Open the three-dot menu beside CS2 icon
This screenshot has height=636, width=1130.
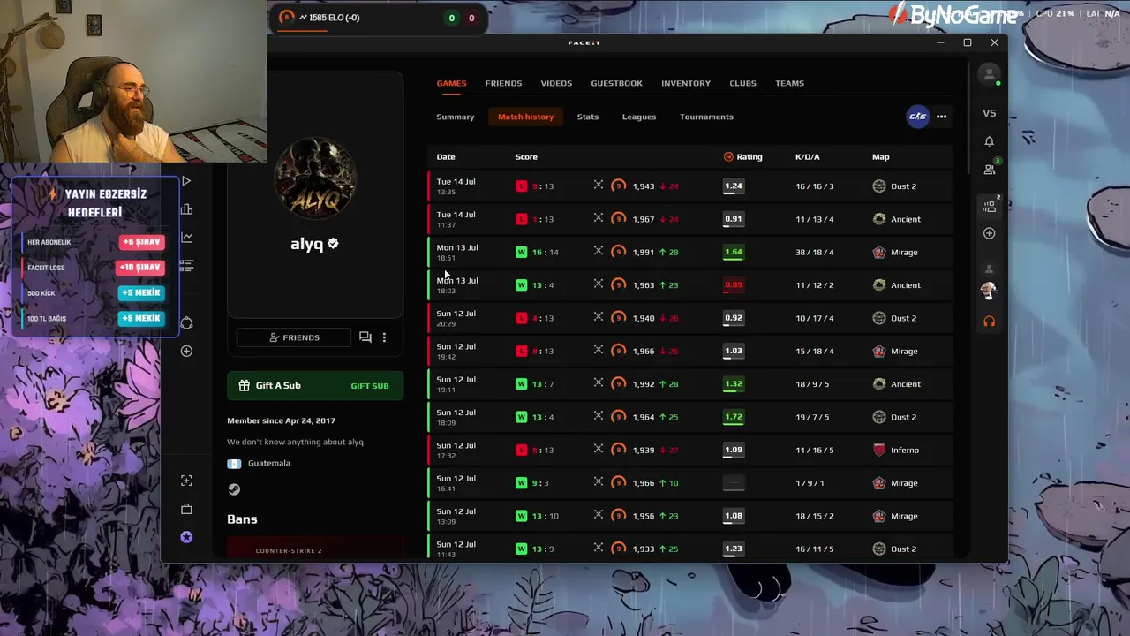[x=941, y=117]
